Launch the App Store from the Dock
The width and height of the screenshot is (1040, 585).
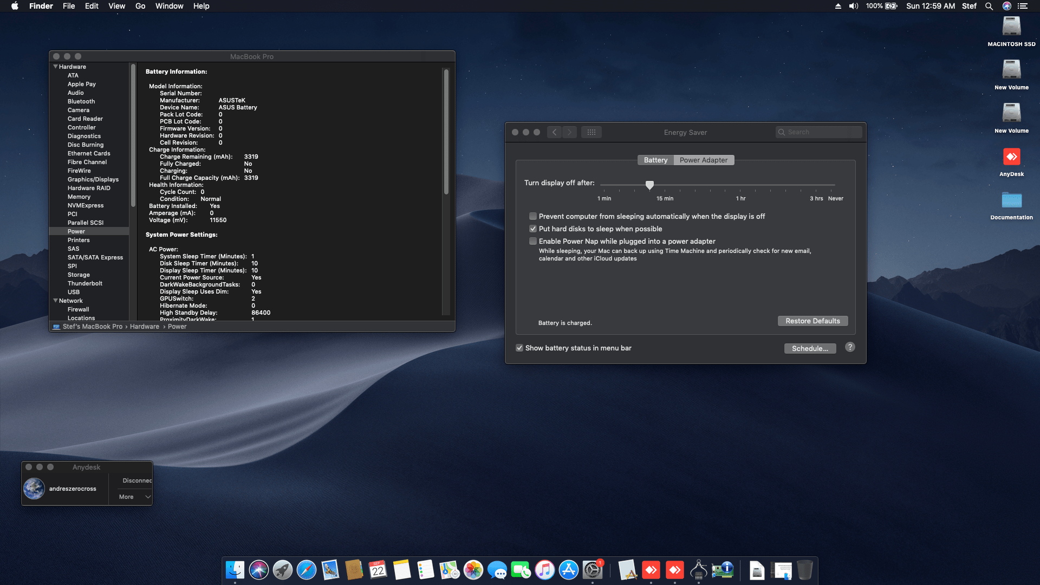[x=569, y=570]
